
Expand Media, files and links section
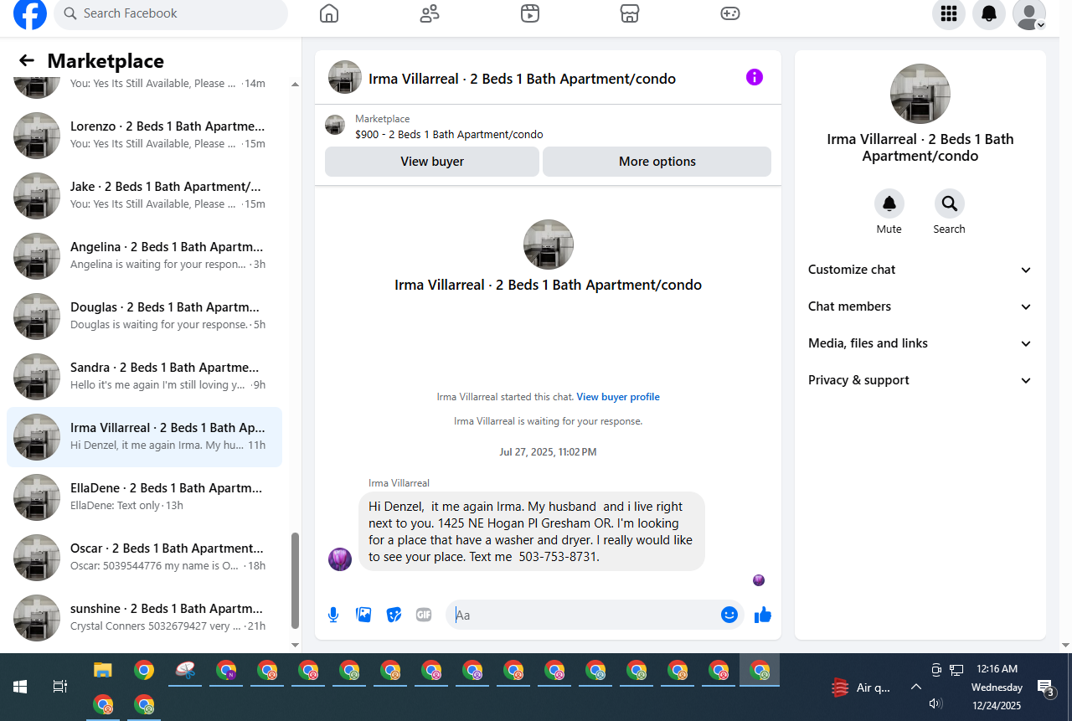(x=920, y=343)
